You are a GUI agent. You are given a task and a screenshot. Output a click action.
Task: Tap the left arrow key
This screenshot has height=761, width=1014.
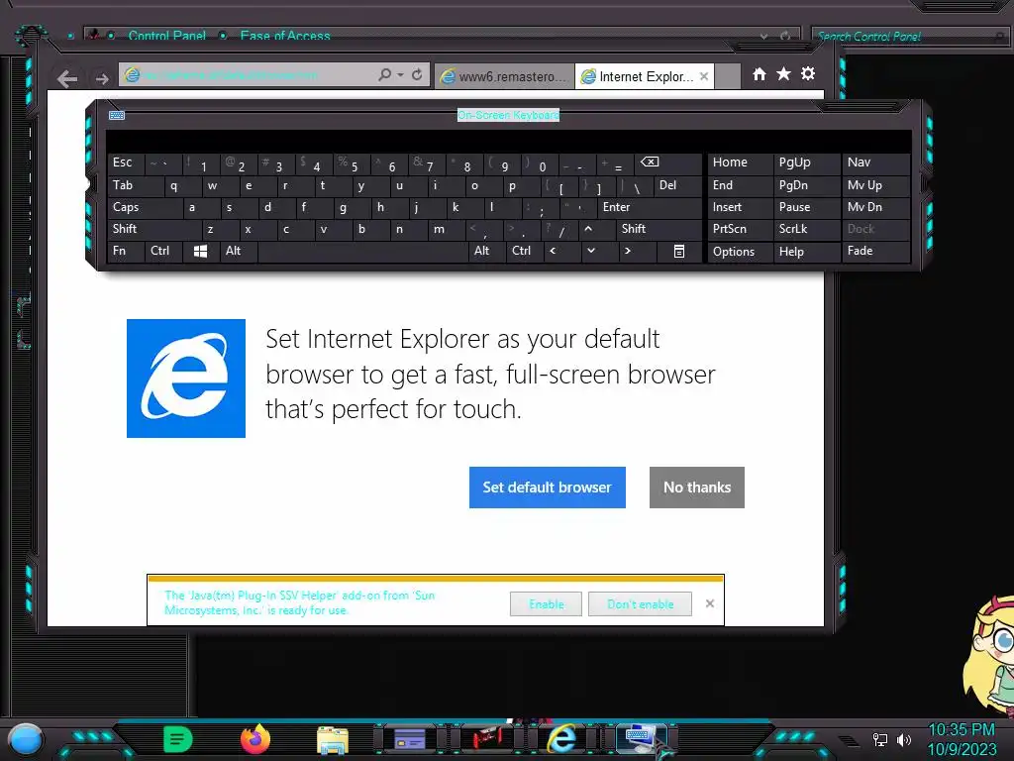(562, 251)
